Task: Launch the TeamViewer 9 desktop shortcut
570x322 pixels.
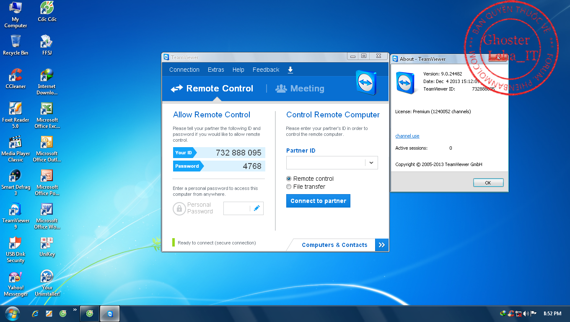Action: 16,213
